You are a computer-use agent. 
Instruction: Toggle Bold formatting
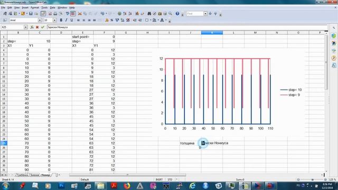pos(61,20)
